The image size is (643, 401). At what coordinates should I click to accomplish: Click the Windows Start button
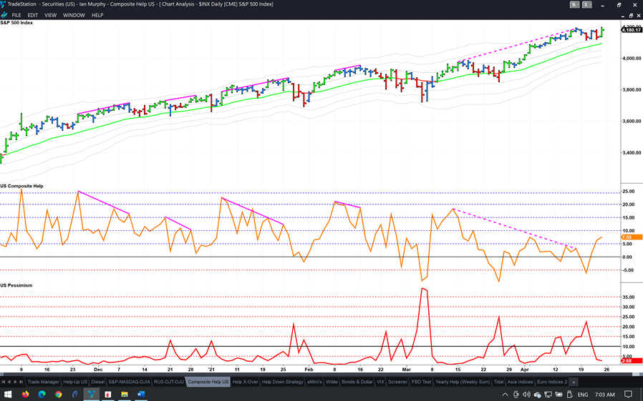tap(8, 394)
